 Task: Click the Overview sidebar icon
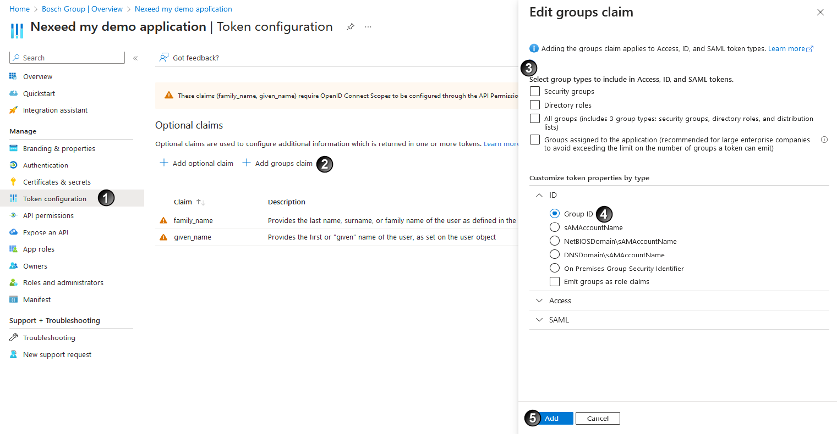point(13,76)
